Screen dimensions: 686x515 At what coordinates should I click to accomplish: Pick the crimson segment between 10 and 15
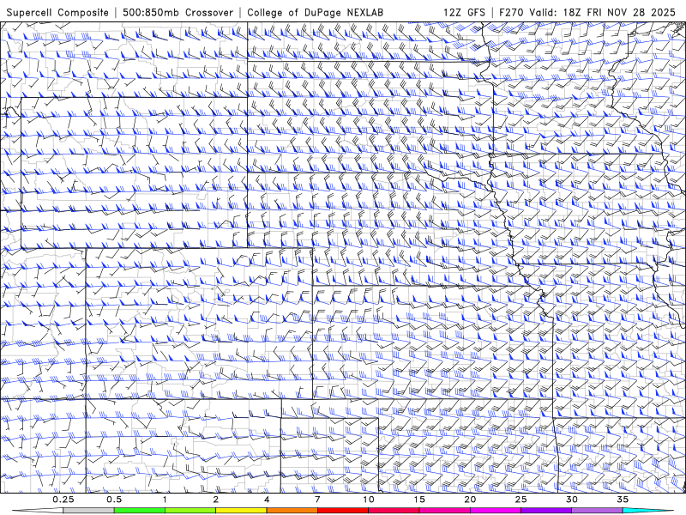coord(394,511)
